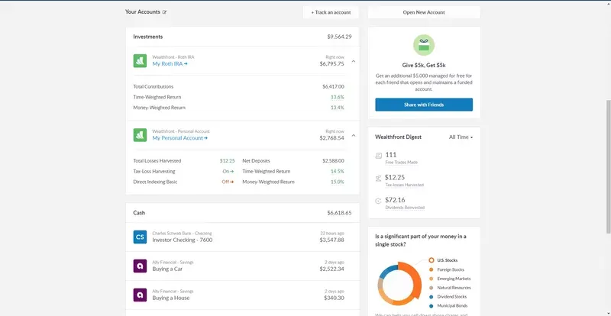The image size is (611, 316).
Task: Select the Municipal Bonds legend marker
Action: 431,306
